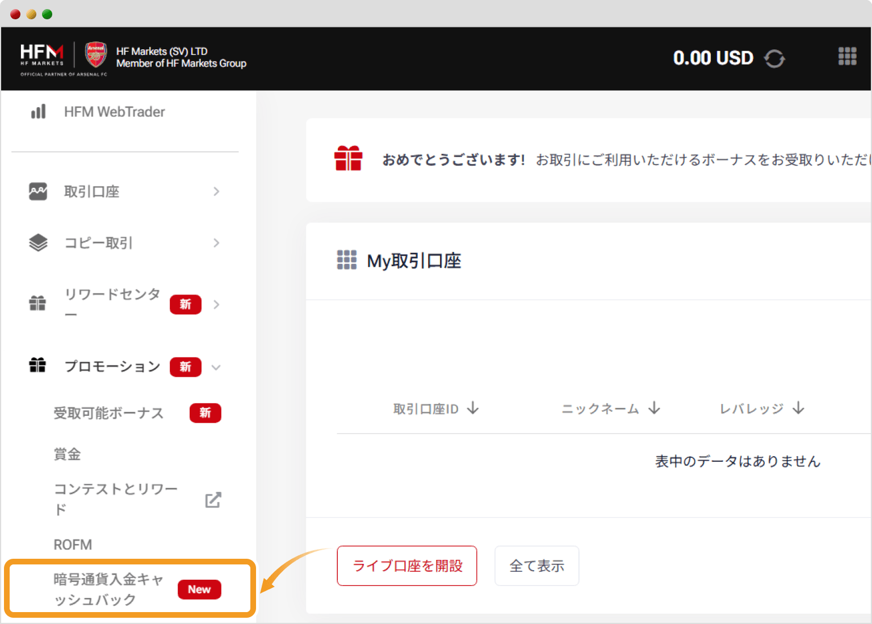Image resolution: width=872 pixels, height=624 pixels.
Task: Sort by 取引口座ID arrow
Action: [473, 408]
